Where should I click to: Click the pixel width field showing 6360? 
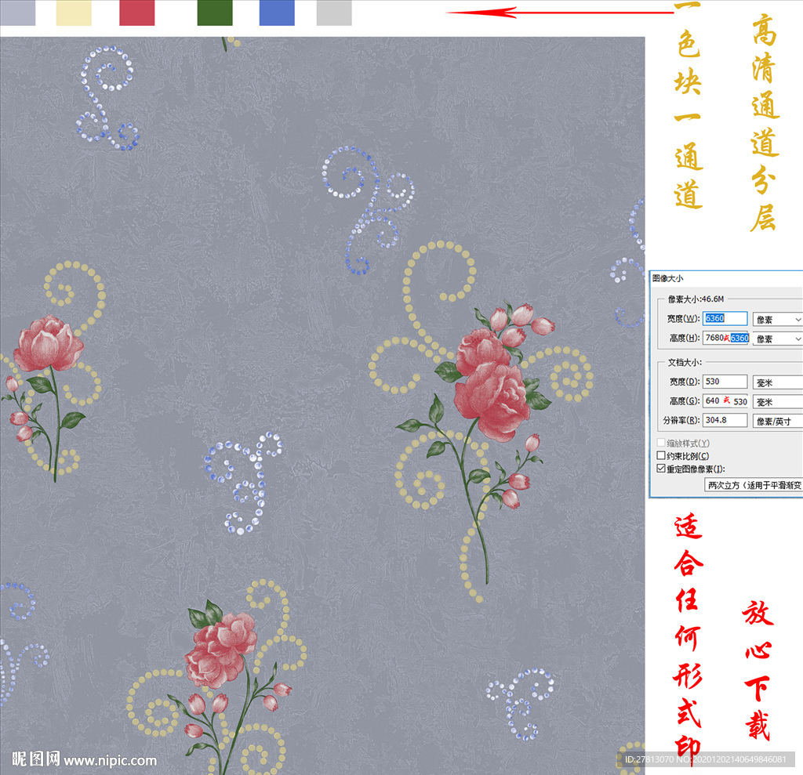click(725, 318)
